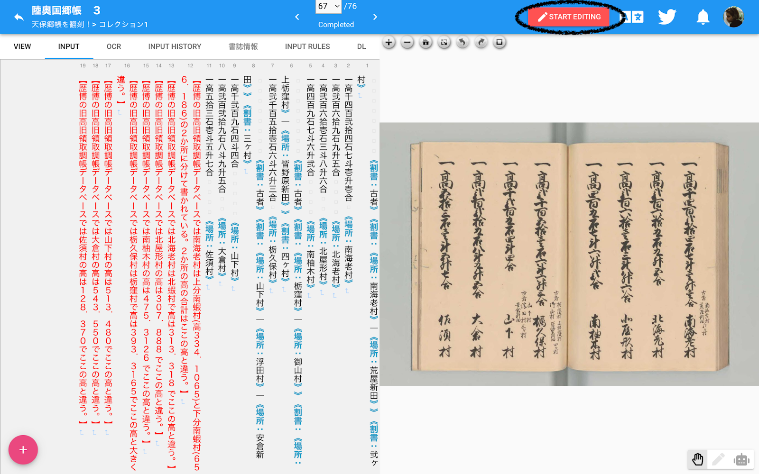Click the START EDITING button
759x474 pixels.
tap(569, 17)
